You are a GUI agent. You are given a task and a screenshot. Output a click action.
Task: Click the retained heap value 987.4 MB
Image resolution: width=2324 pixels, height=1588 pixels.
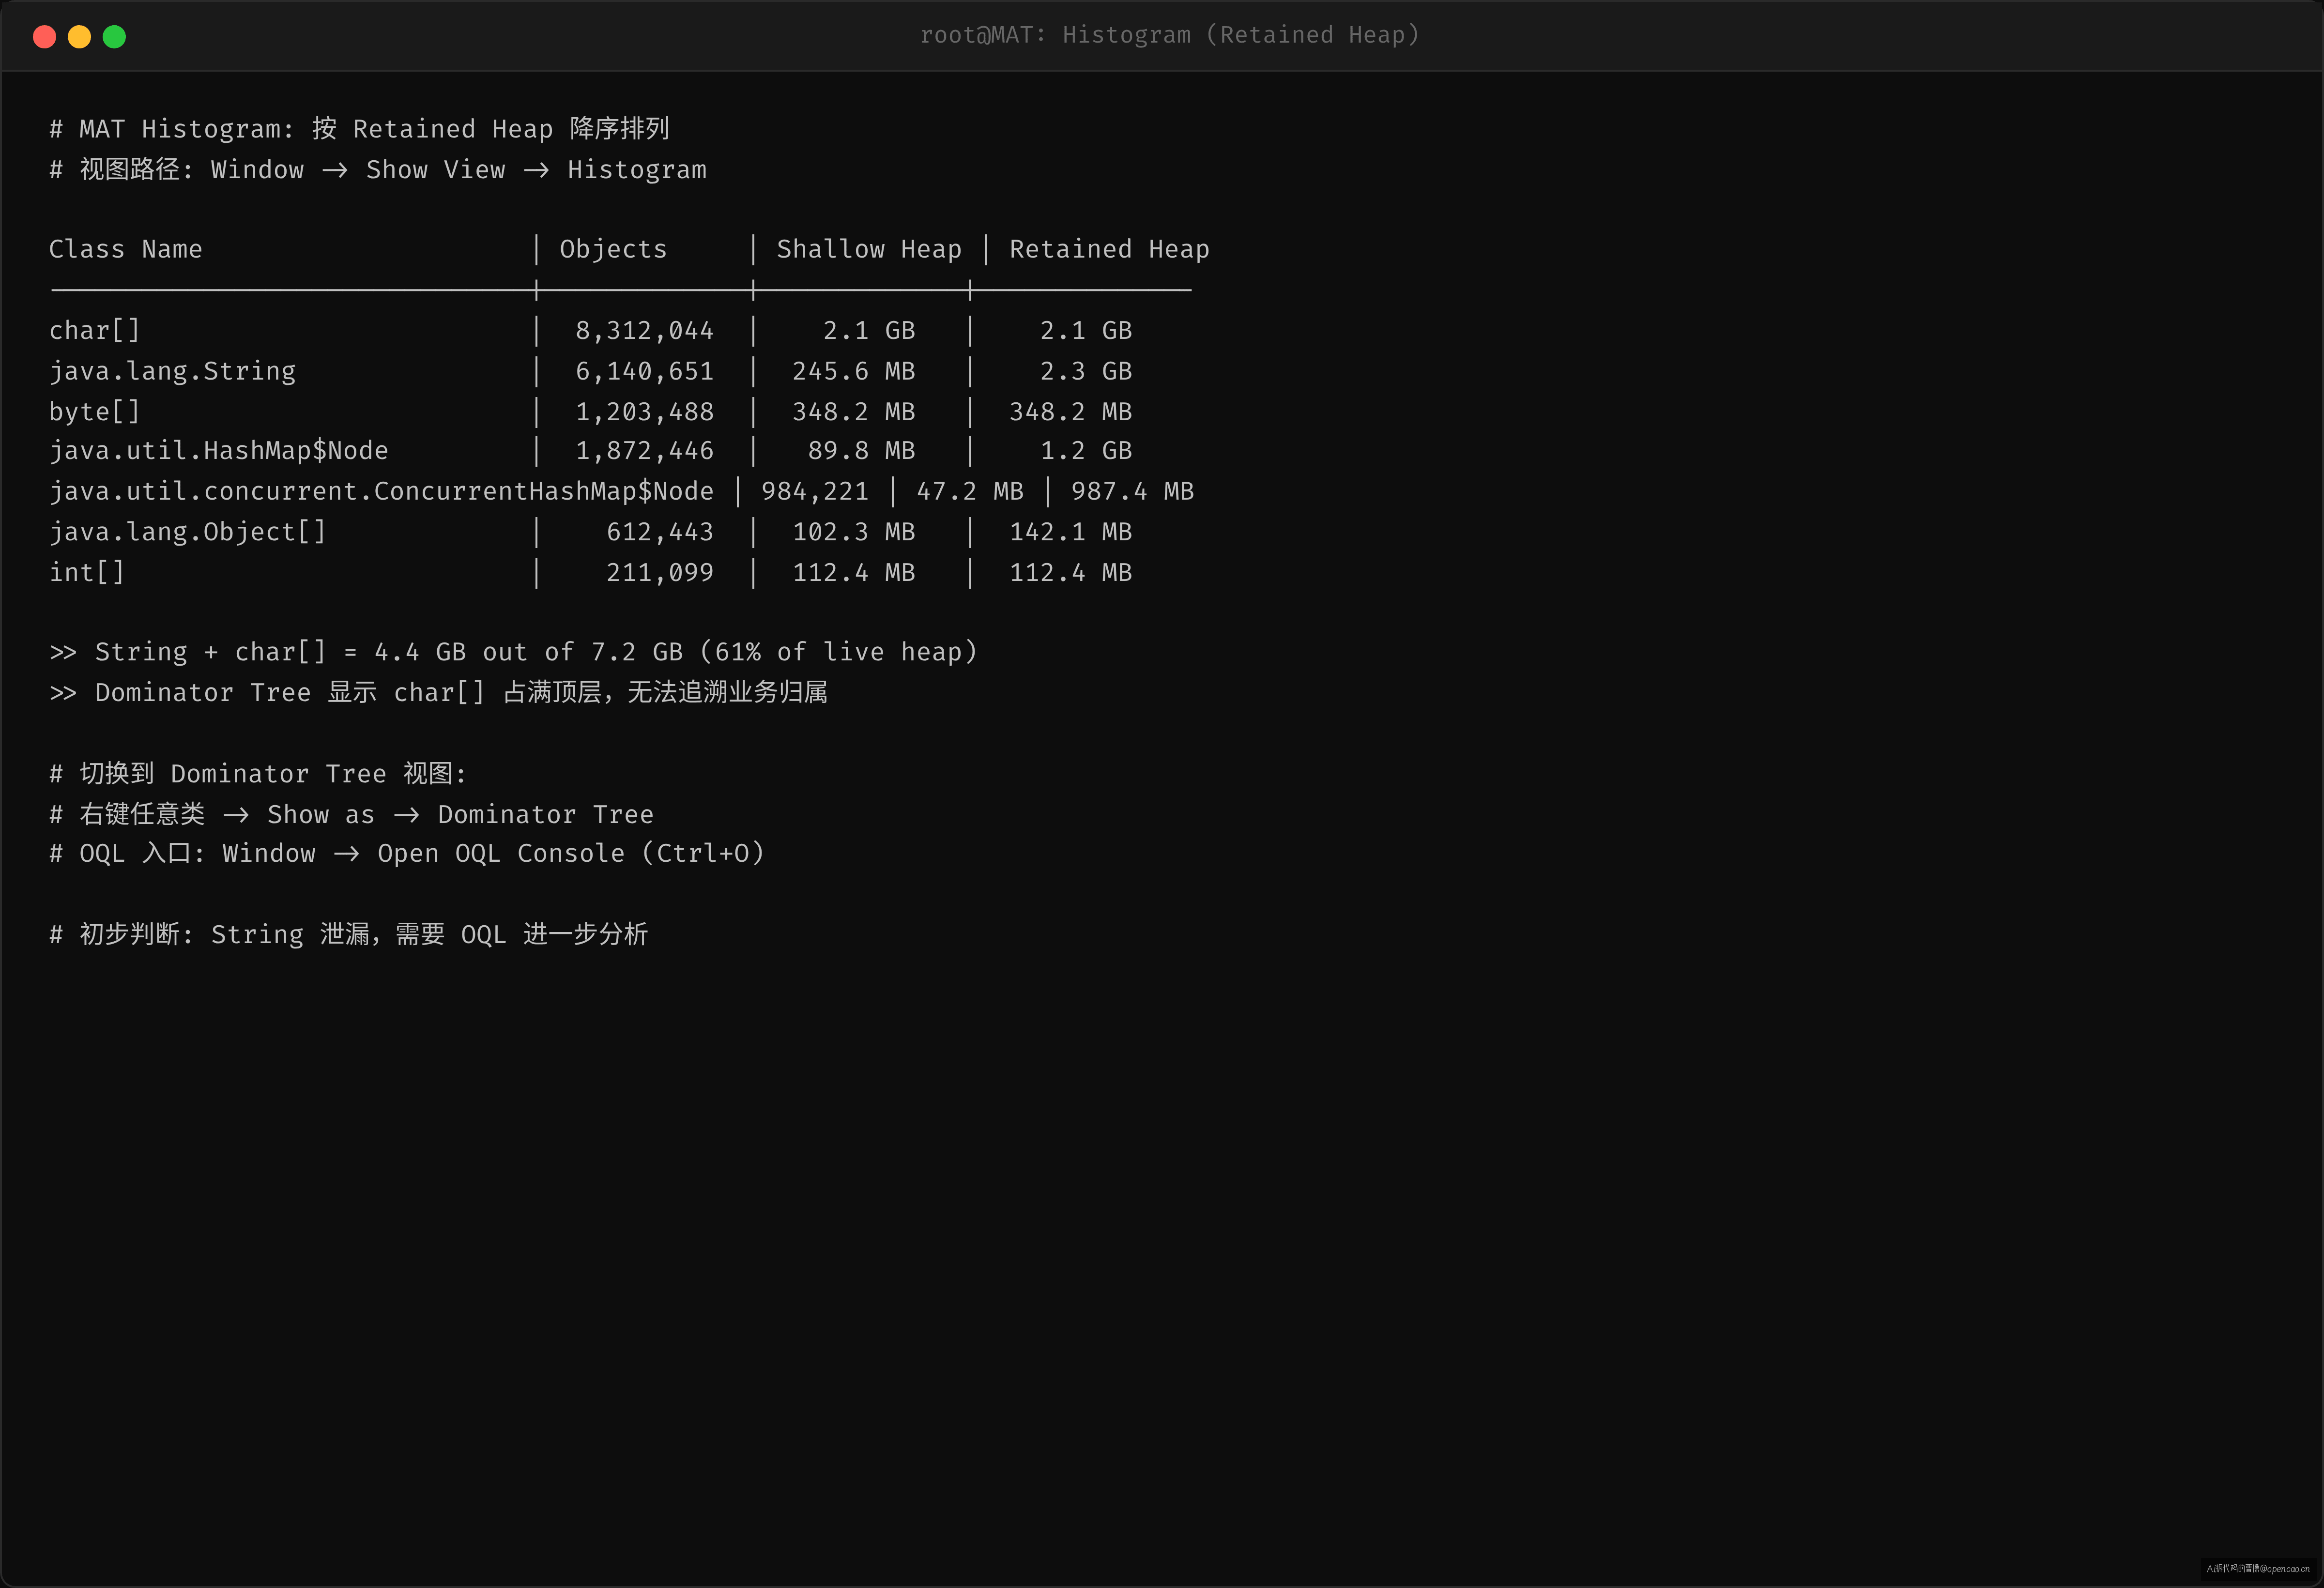click(1132, 491)
